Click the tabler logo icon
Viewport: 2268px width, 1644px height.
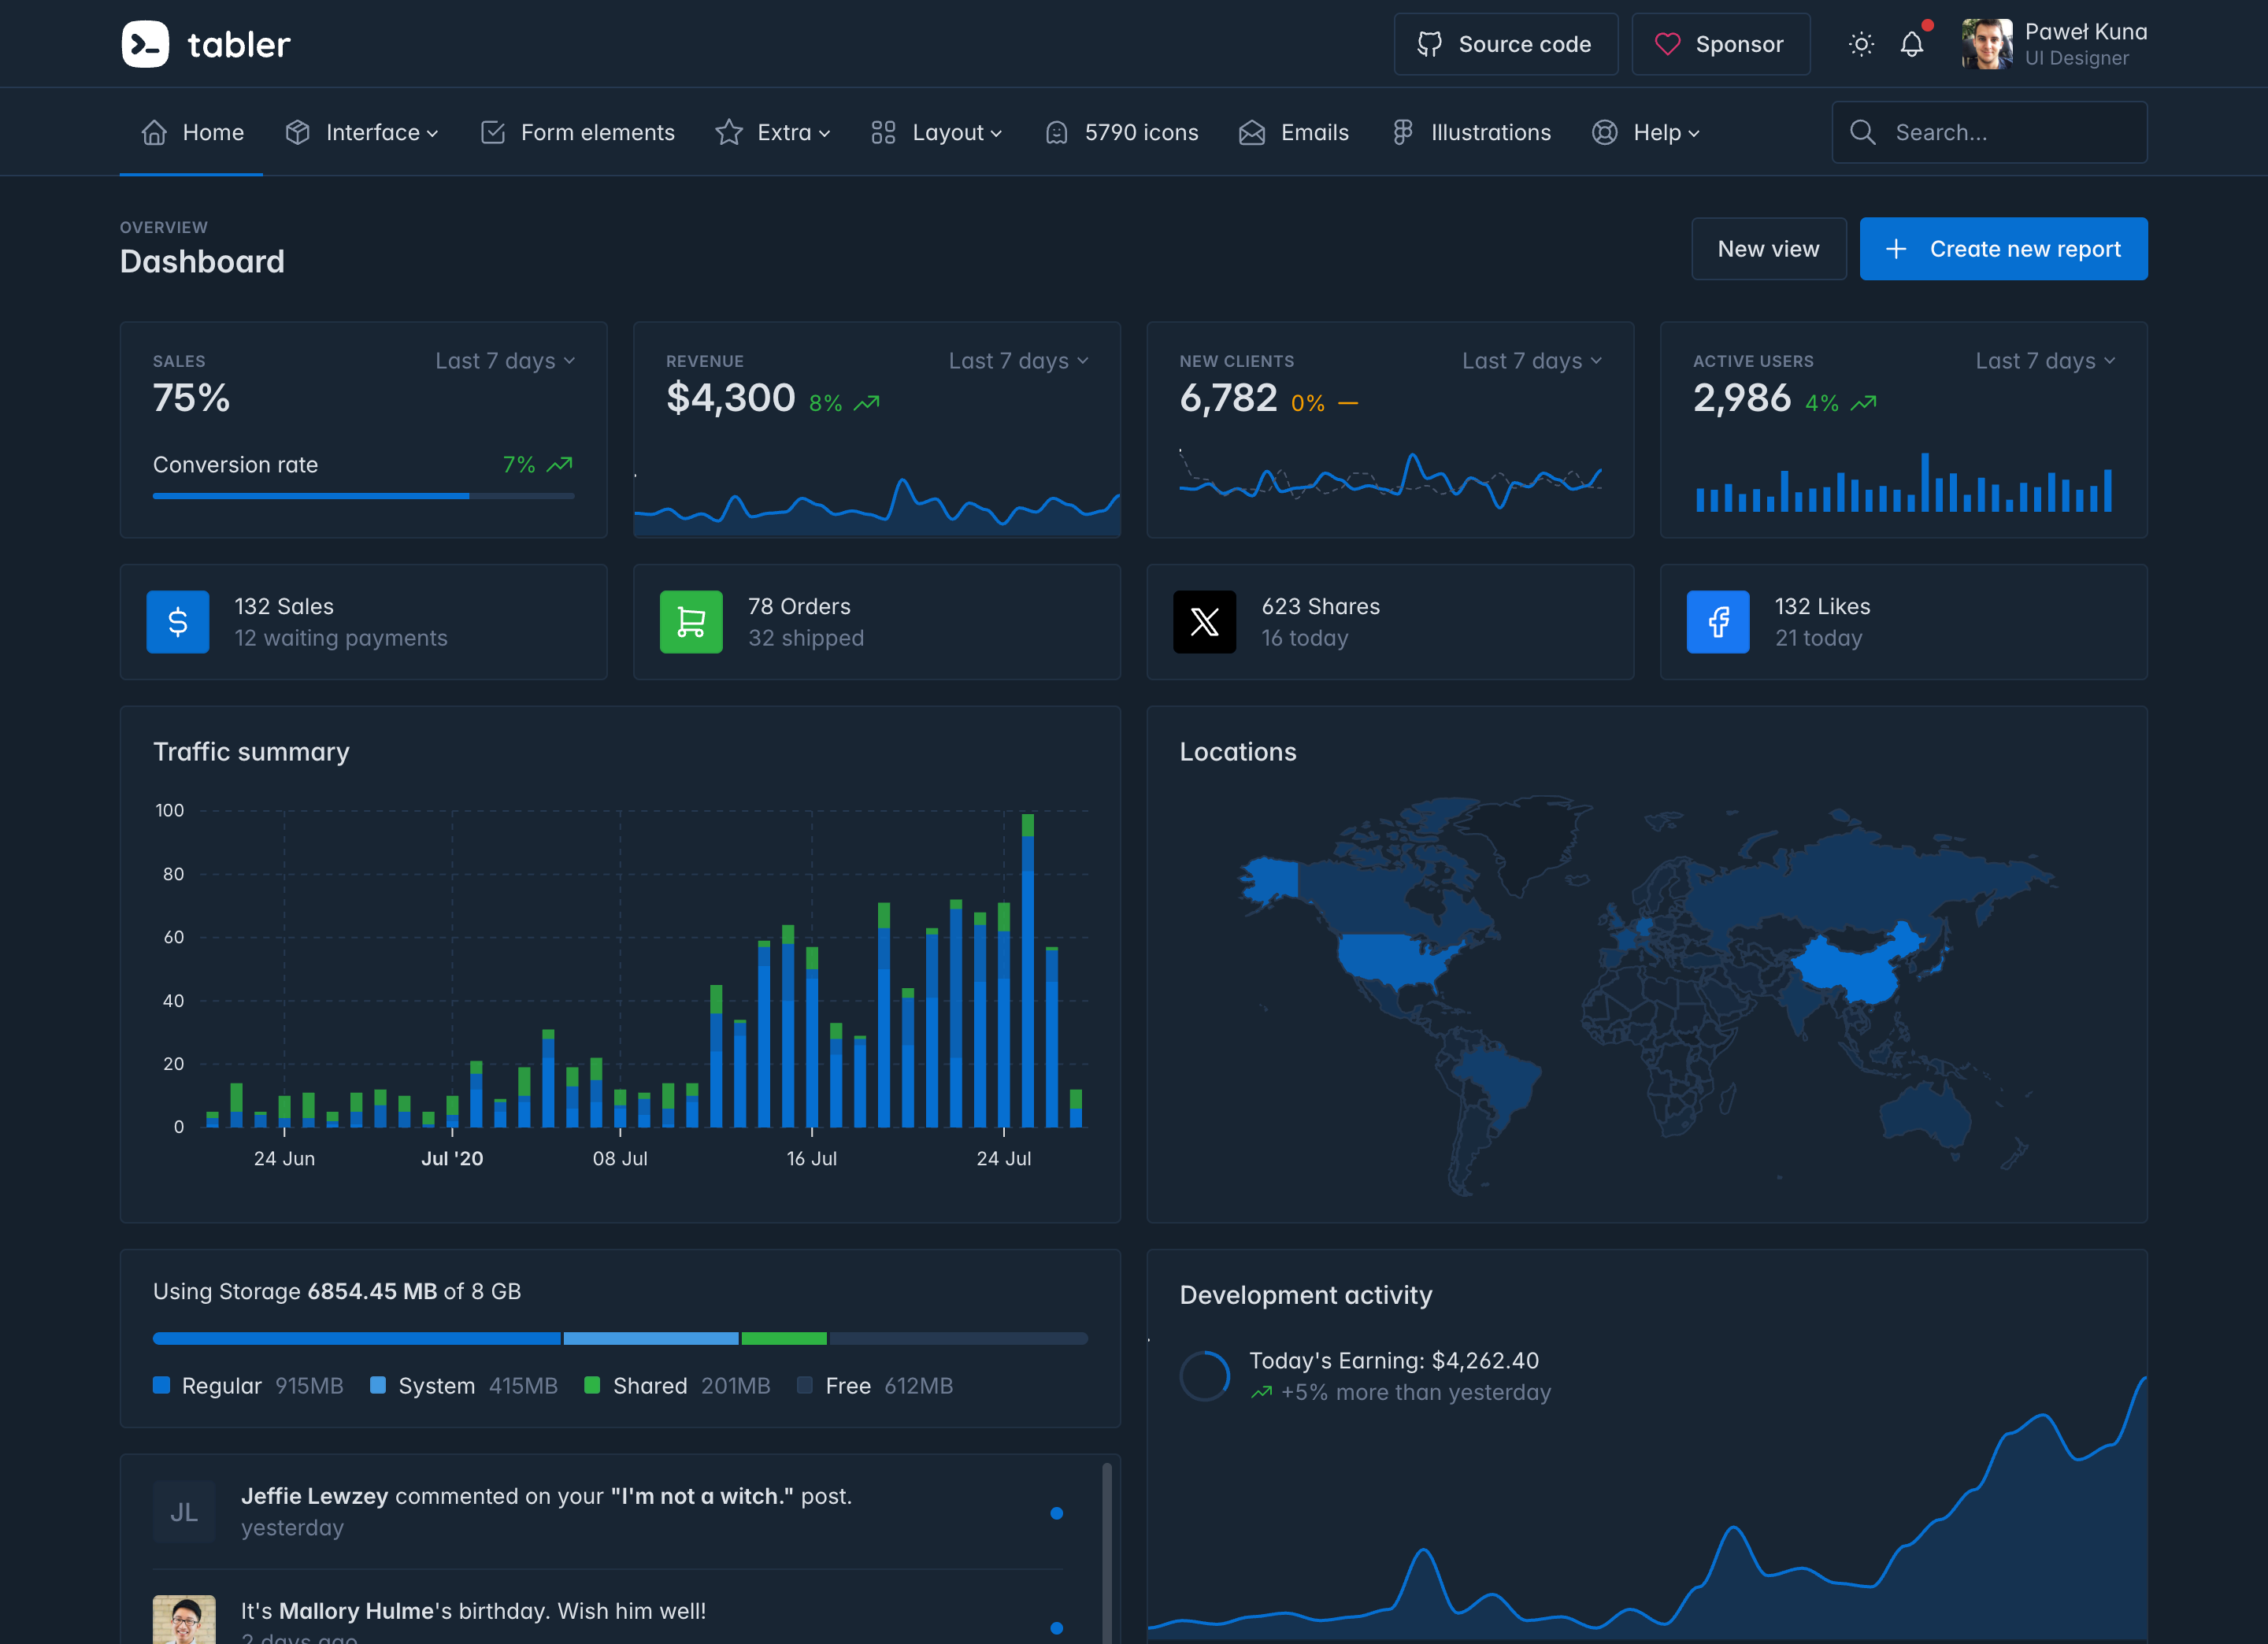point(145,44)
